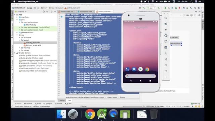Select activity_main.xml in the project tree

32,43
